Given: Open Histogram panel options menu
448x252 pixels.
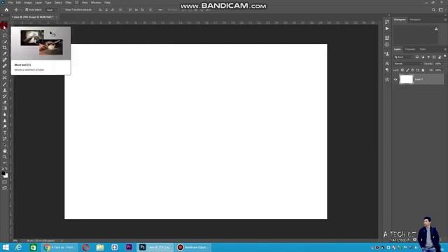Looking at the screenshot, I should tap(445, 20).
